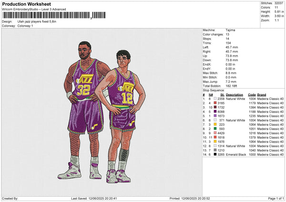
Task: Select the Height value 5.81 in
Action: click(x=279, y=11)
